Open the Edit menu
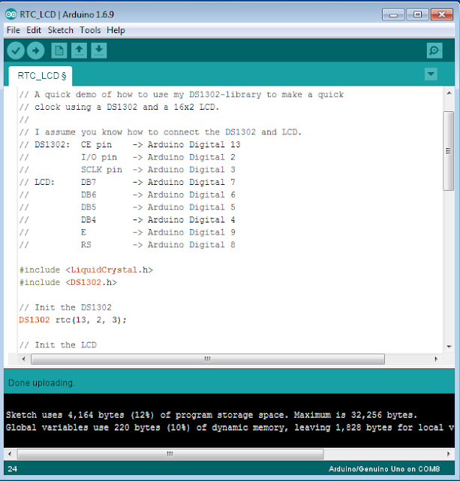The width and height of the screenshot is (460, 481). pyautogui.click(x=34, y=30)
